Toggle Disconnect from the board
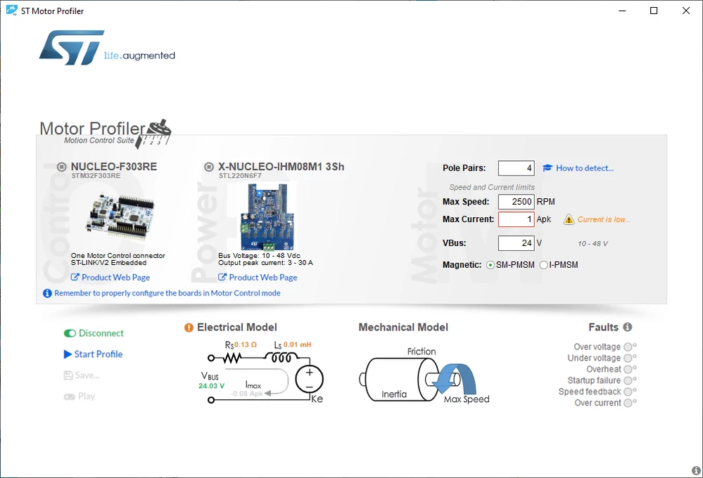703x478 pixels. (94, 333)
